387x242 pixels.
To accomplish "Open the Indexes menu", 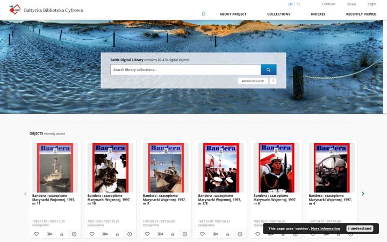I will (318, 14).
